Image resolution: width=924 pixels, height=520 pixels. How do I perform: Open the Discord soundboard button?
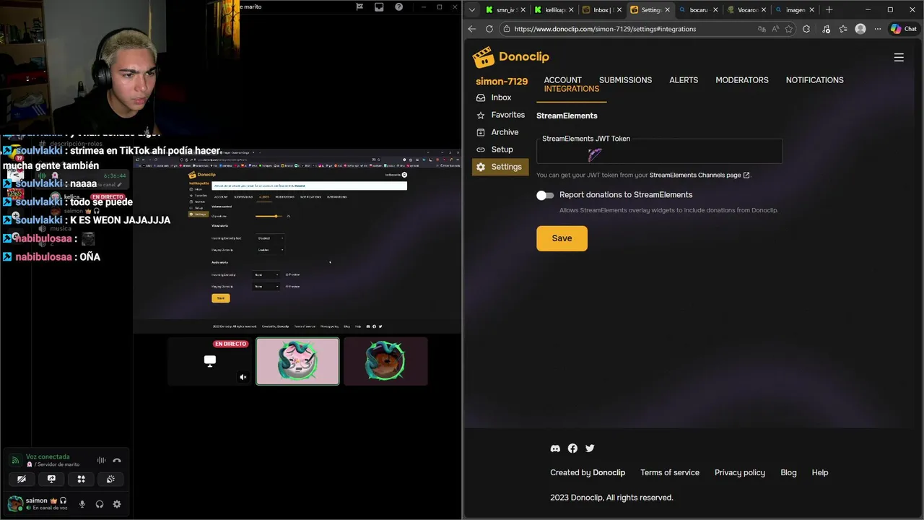pyautogui.click(x=110, y=479)
